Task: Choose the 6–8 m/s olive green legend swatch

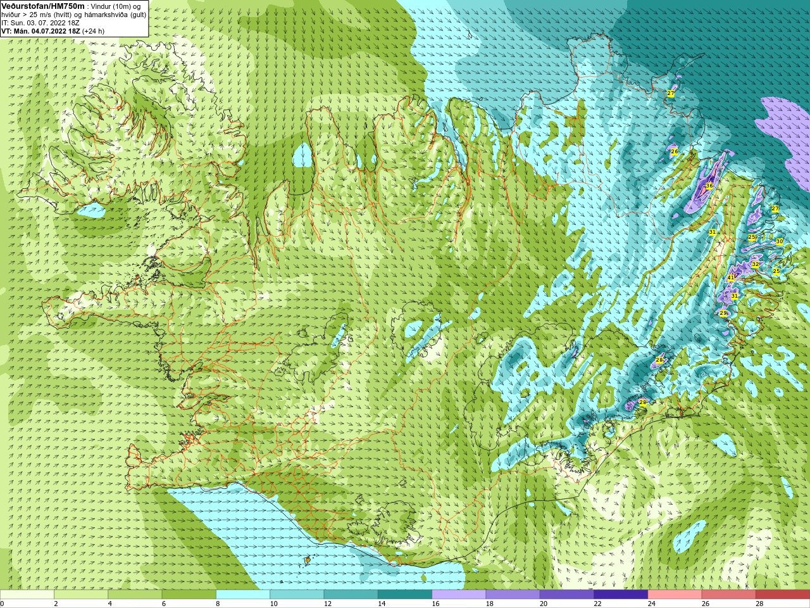Action: pyautogui.click(x=189, y=595)
